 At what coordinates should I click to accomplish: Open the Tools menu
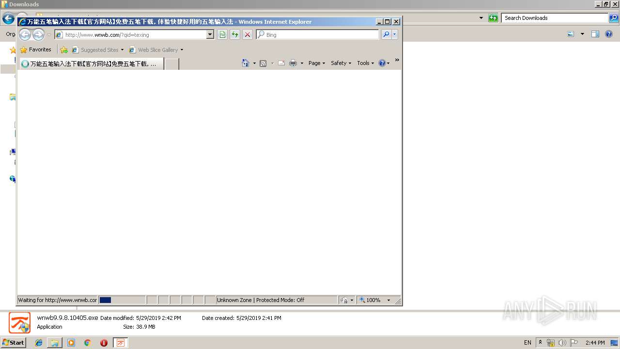click(x=366, y=63)
